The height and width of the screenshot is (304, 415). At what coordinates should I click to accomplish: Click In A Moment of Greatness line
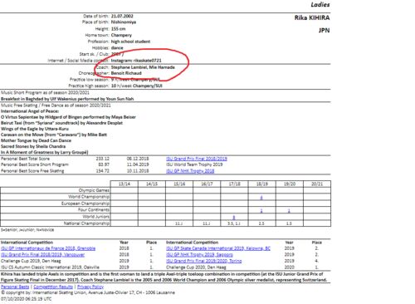point(45,152)
